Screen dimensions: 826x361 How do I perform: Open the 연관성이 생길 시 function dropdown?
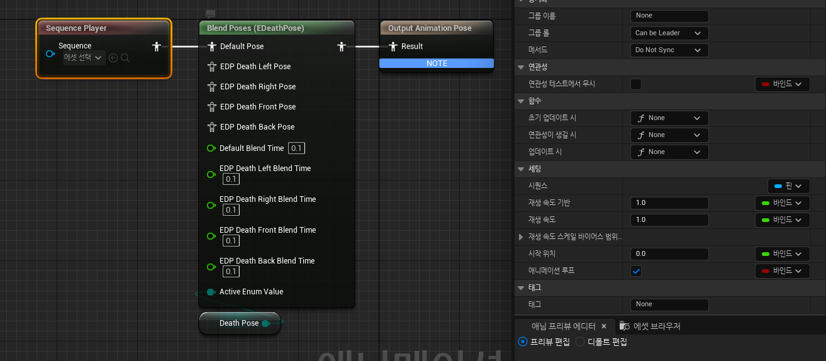coord(669,135)
